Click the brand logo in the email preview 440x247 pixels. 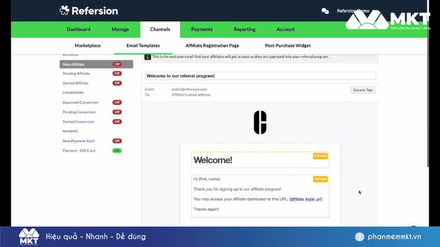(x=260, y=123)
